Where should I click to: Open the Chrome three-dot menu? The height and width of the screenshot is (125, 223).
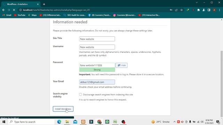coord(220,10)
